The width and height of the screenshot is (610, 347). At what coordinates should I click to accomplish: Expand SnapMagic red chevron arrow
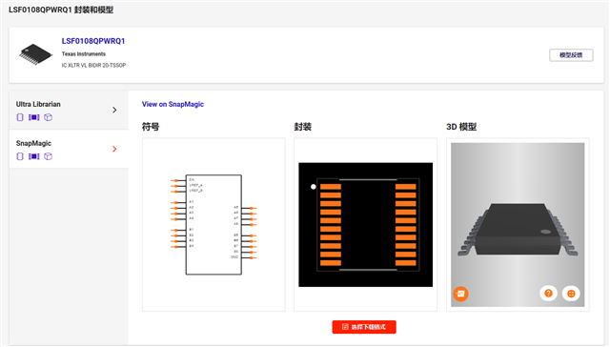[x=114, y=149]
